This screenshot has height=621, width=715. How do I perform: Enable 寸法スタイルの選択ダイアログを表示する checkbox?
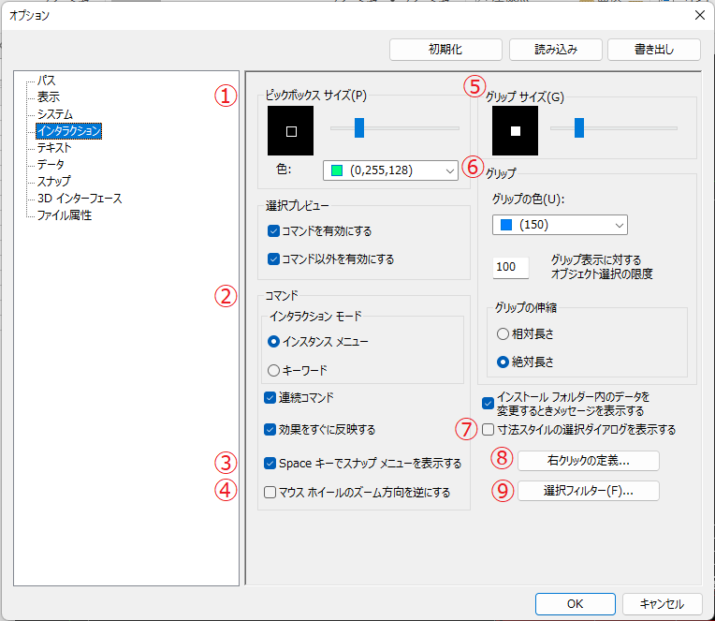click(488, 429)
